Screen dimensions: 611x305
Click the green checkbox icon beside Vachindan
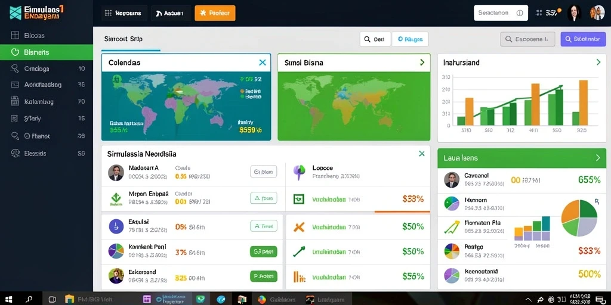pyautogui.click(x=298, y=200)
